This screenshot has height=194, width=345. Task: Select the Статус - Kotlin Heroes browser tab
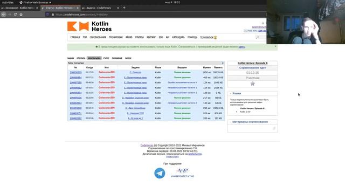60,8
